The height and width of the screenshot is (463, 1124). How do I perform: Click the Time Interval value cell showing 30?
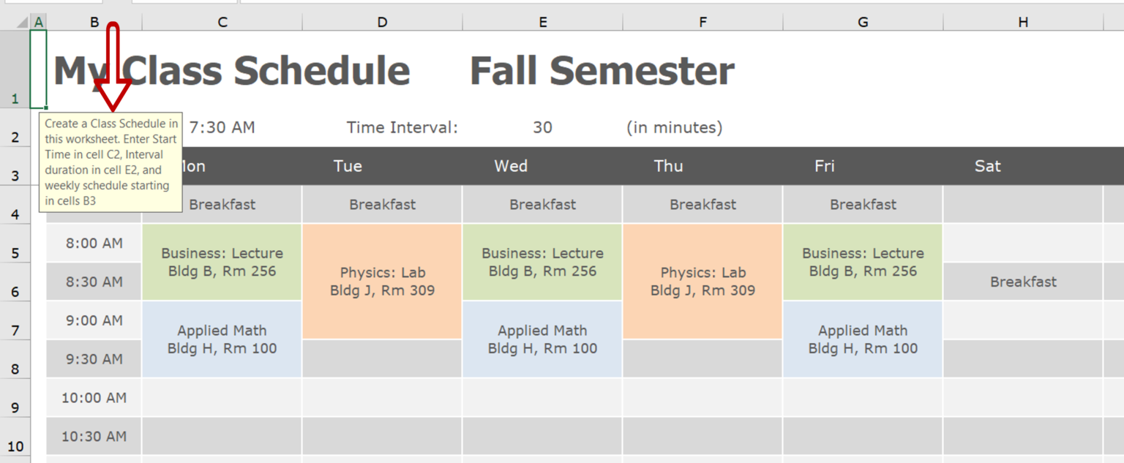tap(542, 127)
